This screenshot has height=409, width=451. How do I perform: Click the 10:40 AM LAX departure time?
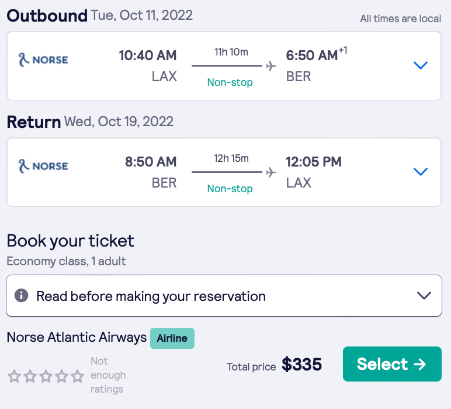tap(148, 56)
